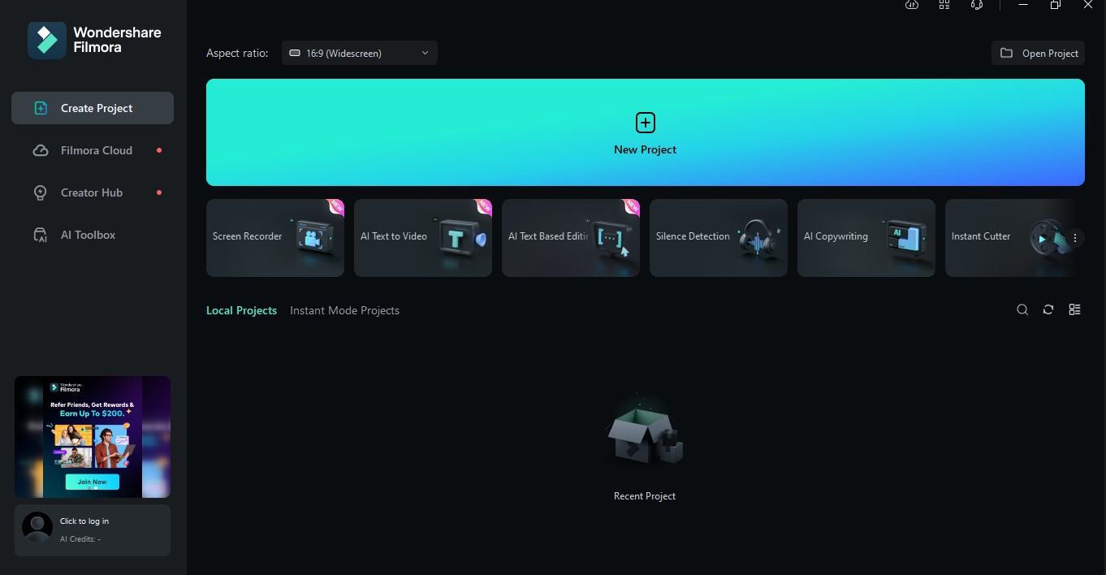The height and width of the screenshot is (575, 1106).
Task: Open Creator Hub in the sidebar
Action: (x=93, y=192)
